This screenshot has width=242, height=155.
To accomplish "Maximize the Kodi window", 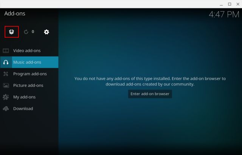I will coord(230,4).
